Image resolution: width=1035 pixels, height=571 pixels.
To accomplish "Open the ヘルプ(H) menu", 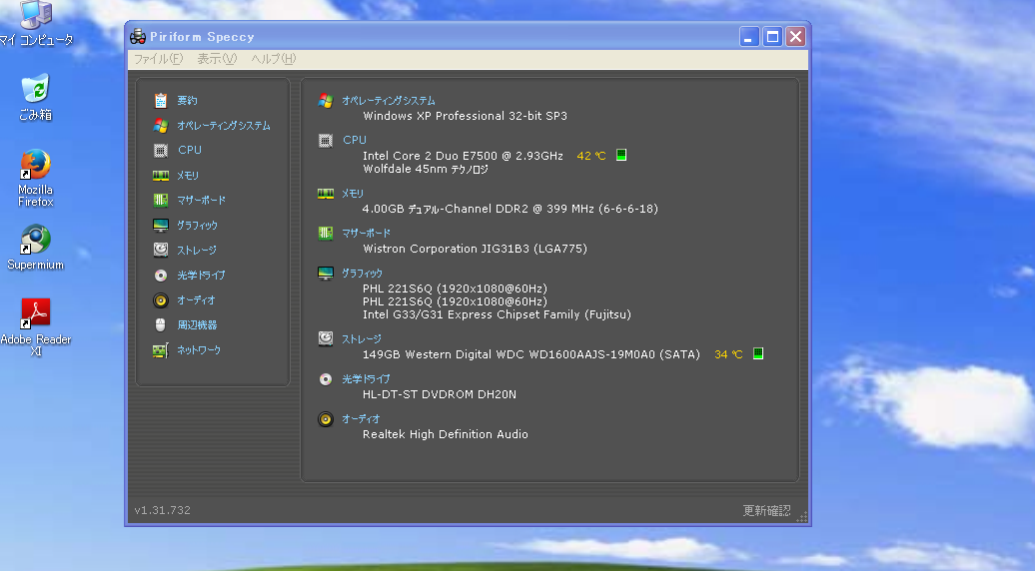I will pos(274,59).
